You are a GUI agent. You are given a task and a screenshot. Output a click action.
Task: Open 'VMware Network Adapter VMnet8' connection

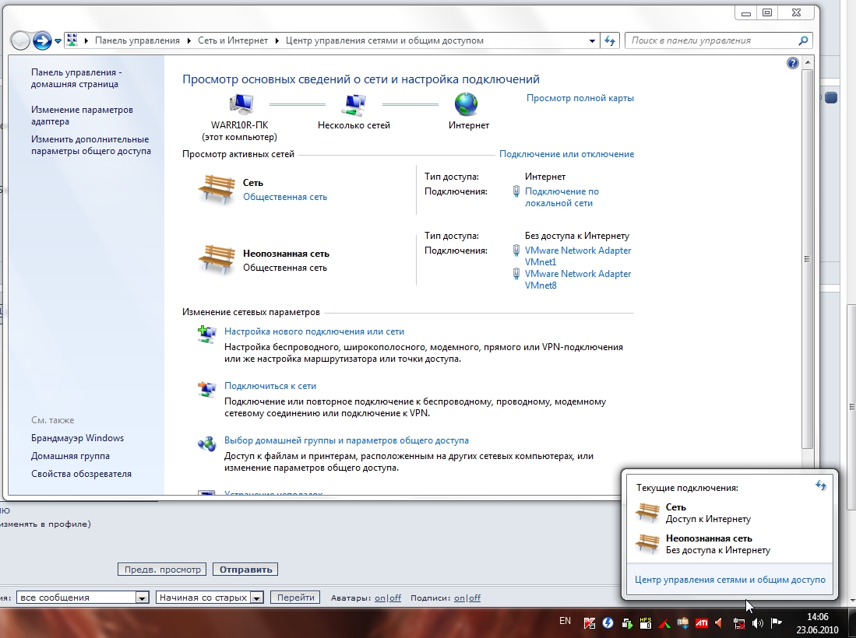(x=578, y=280)
